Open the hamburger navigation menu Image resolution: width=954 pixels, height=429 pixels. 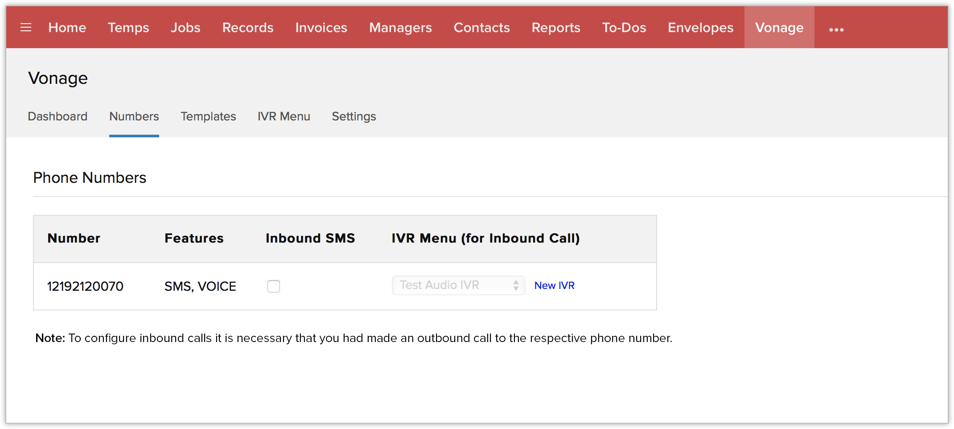pos(26,28)
